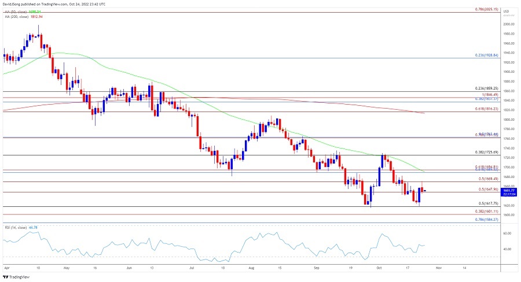The height and width of the screenshot is (282, 521).
Task: Click the 0.236(1859.25) Fibonacci label
Action: point(486,88)
